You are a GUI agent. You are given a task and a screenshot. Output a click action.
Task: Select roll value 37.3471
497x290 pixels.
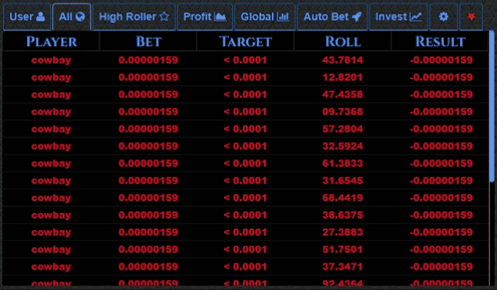pos(342,267)
